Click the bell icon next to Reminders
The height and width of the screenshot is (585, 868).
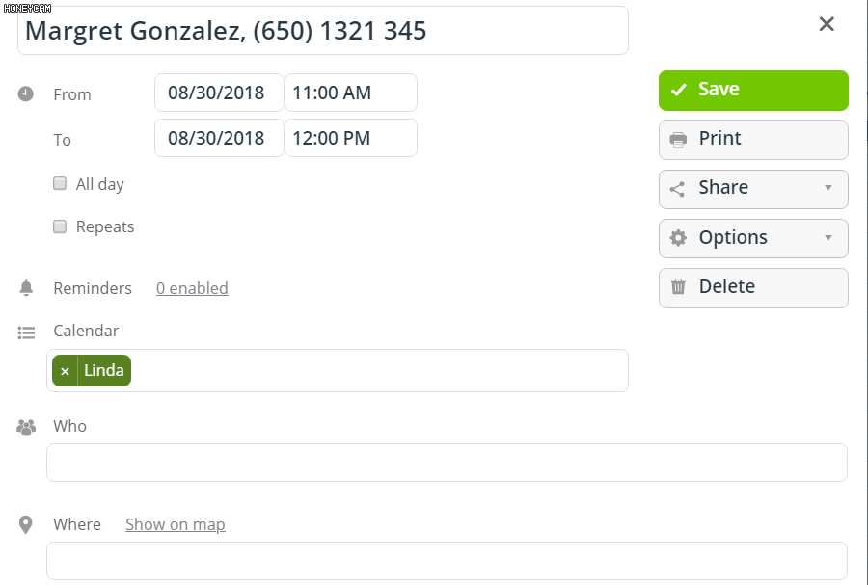(x=26, y=288)
